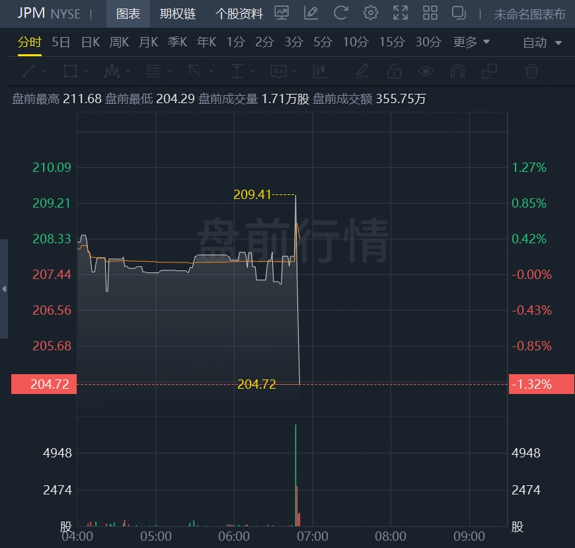Select the Fibonacci lines tool
This screenshot has height=548, width=575.
(x=153, y=71)
